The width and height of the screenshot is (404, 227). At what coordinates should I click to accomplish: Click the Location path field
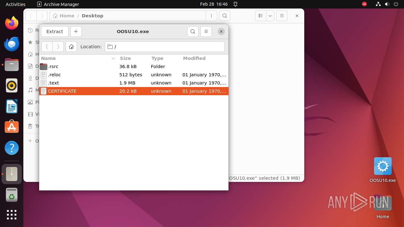[x=165, y=47]
